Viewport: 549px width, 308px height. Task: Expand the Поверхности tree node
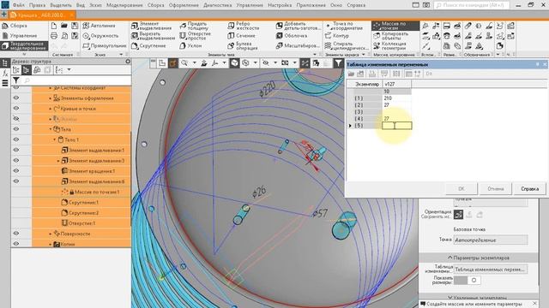point(50,234)
